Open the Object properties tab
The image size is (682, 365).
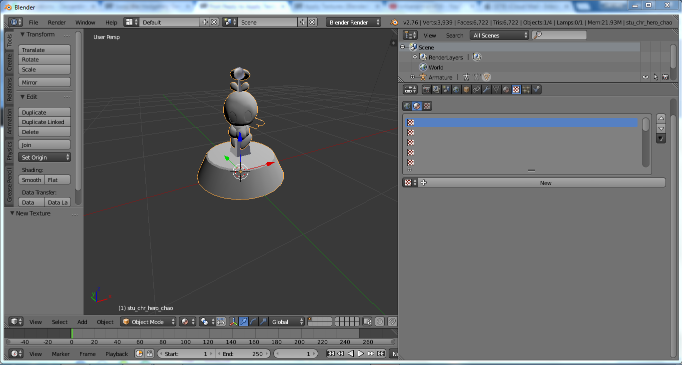point(466,89)
